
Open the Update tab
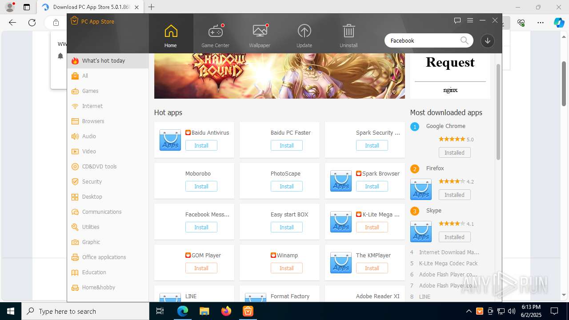pos(304,36)
